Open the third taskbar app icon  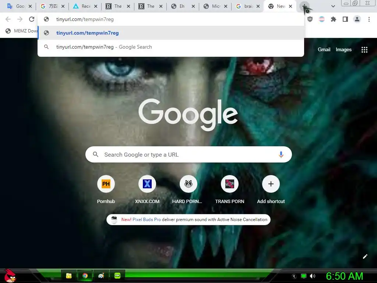click(101, 276)
